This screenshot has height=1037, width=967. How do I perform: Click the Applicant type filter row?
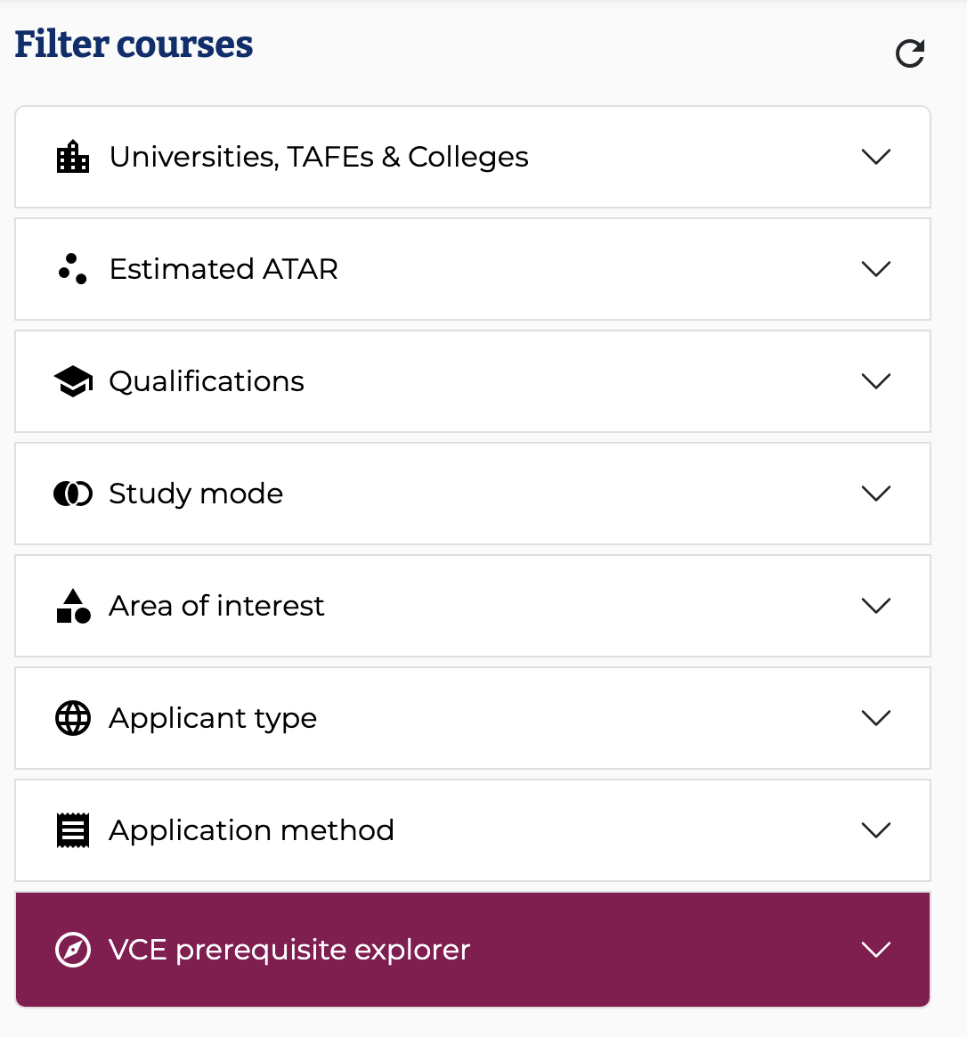tap(472, 718)
